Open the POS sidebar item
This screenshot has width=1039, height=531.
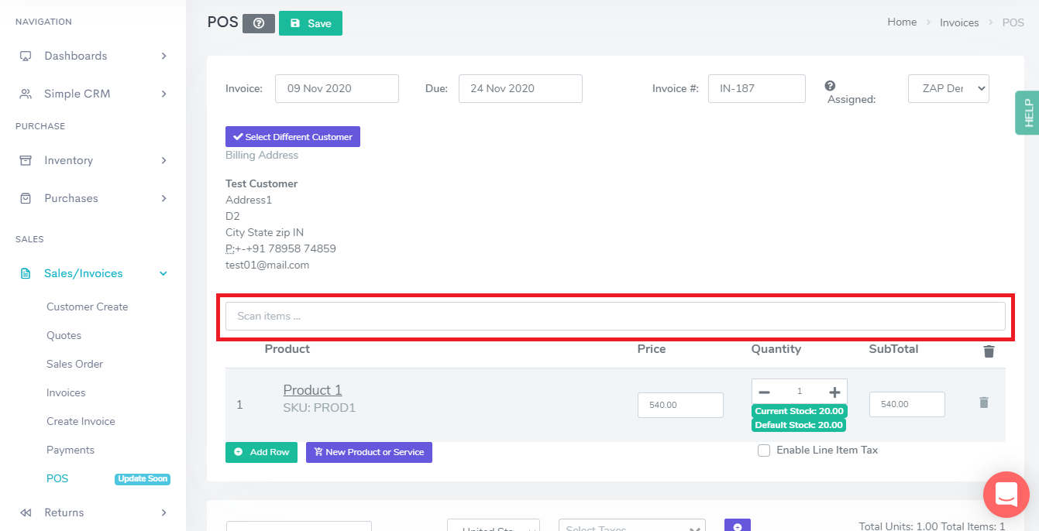click(x=57, y=478)
